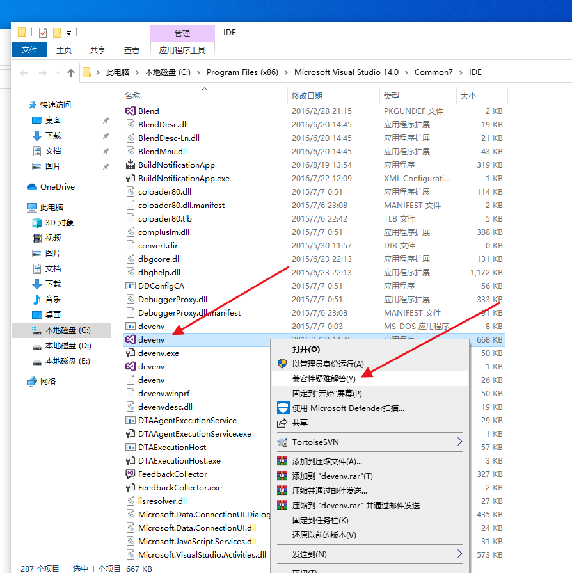572x573 pixels.
Task: Select 固定到"开始"屏幕(P) menu entry
Action: [x=370, y=393]
